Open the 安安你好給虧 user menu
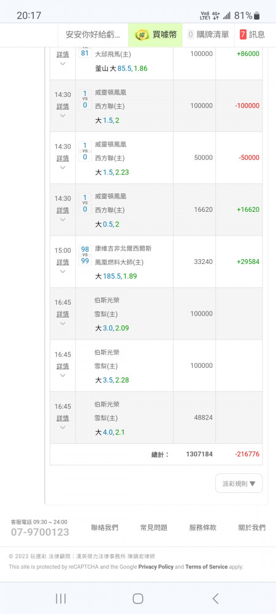The height and width of the screenshot is (614, 276). tap(93, 34)
